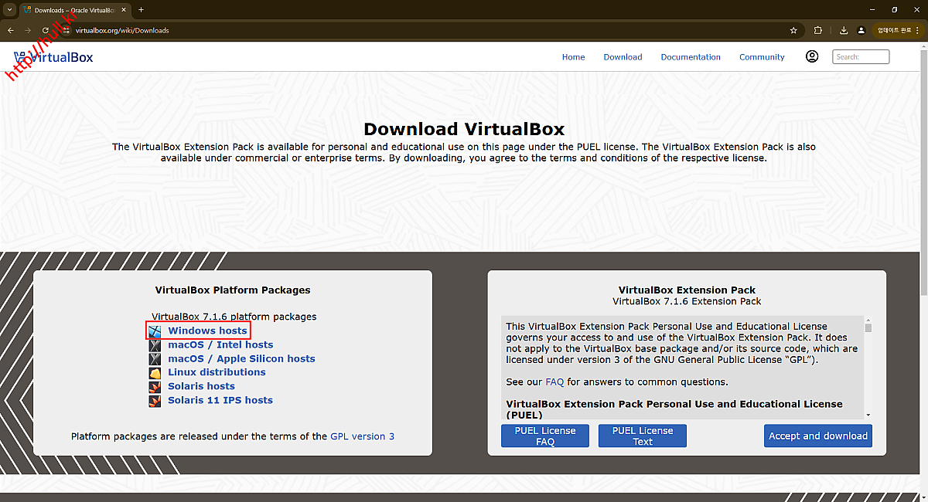This screenshot has height=502, width=928.
Task: Reload the current page
Action: [46, 31]
